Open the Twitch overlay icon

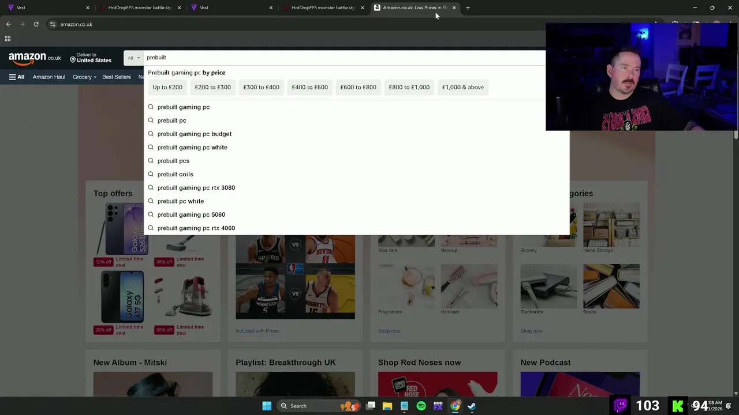[x=621, y=405]
